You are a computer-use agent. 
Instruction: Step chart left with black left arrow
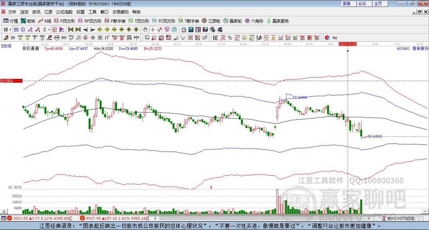[x=85, y=30]
